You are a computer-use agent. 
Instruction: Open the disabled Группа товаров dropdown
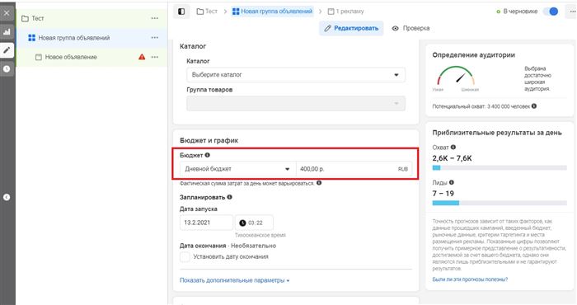[296, 103]
